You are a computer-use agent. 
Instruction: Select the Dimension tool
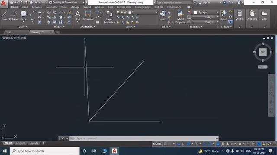88,15
